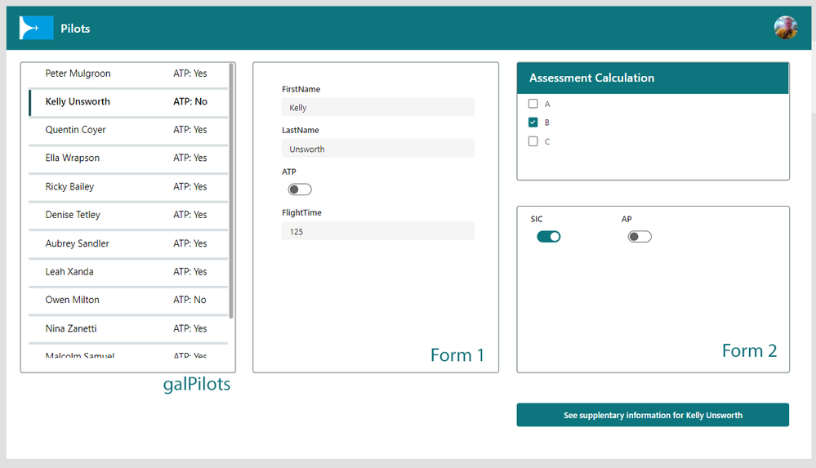Toggle the ATP switch in Form 1
Screen dimensions: 816x468
[300, 189]
